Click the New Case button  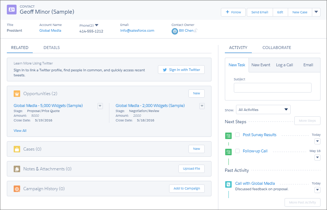pos(300,12)
